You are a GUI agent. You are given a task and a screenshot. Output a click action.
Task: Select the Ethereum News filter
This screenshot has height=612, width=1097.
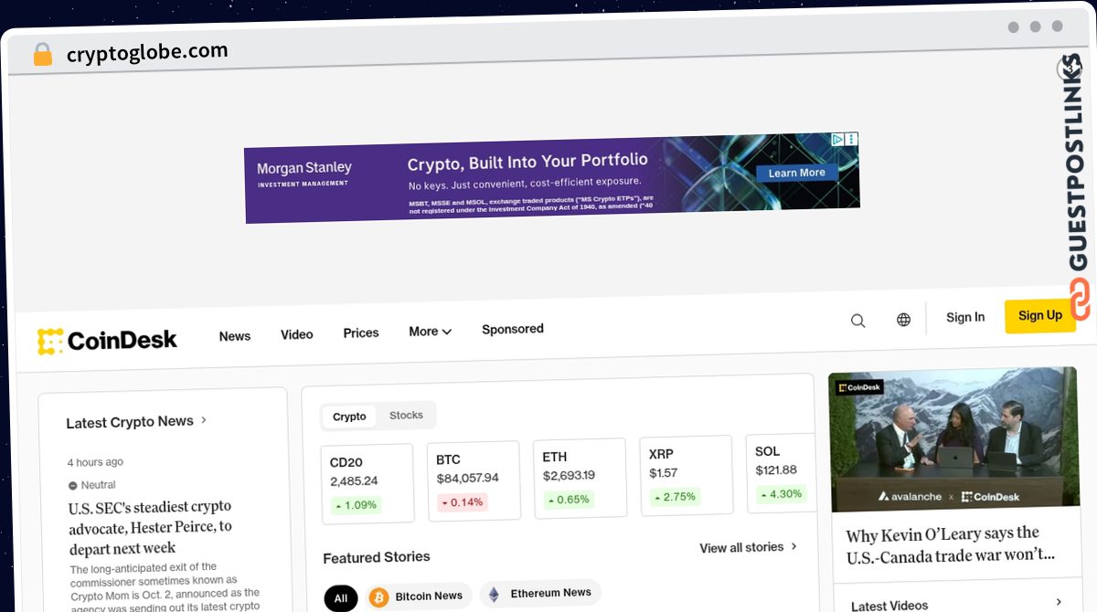540,594
